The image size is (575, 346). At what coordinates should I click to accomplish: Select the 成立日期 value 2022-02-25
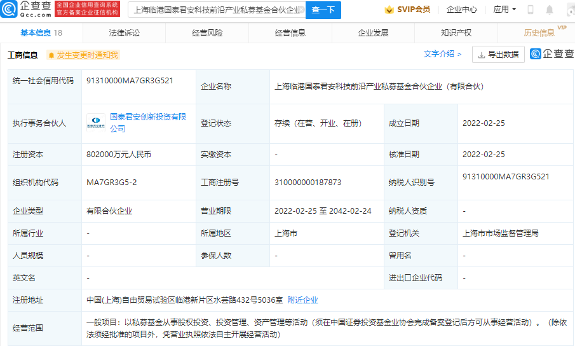point(484,123)
